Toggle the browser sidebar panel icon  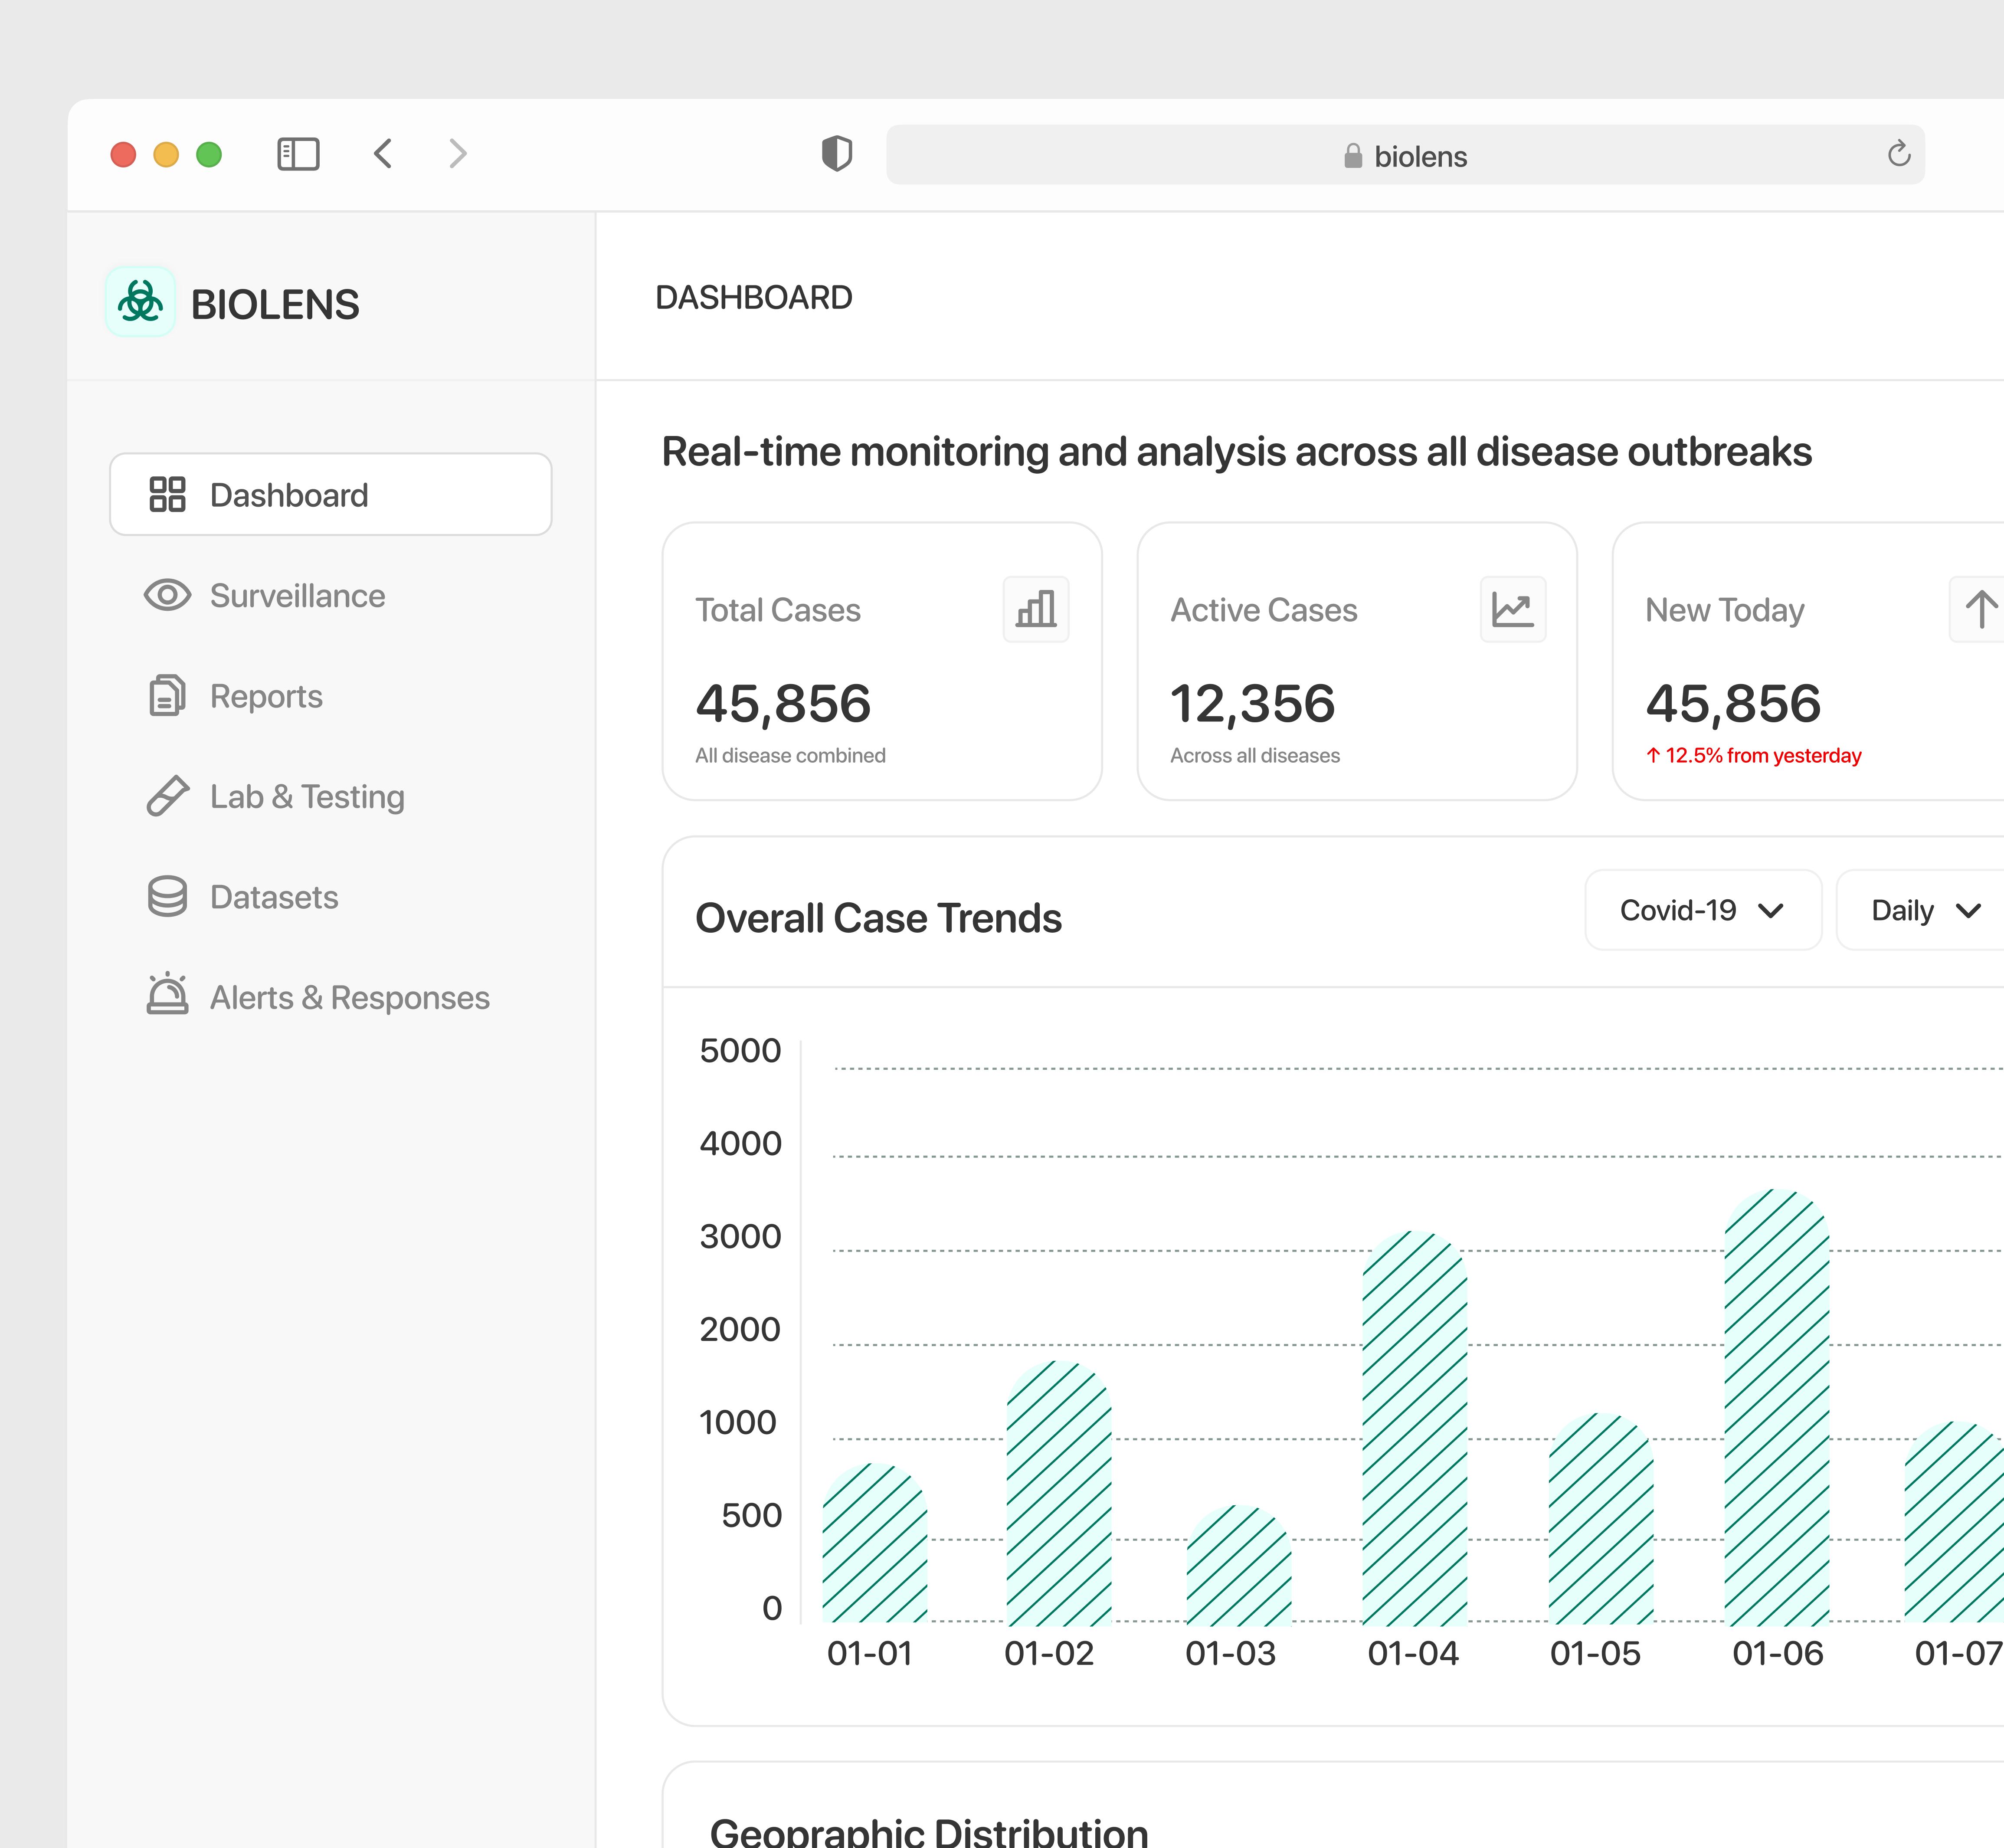(x=298, y=154)
